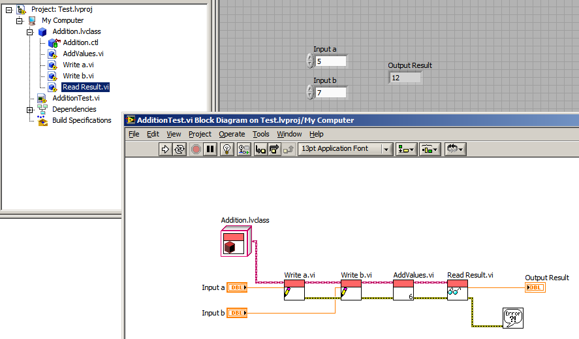Open the File menu
Image resolution: width=579 pixels, height=339 pixels.
[134, 134]
